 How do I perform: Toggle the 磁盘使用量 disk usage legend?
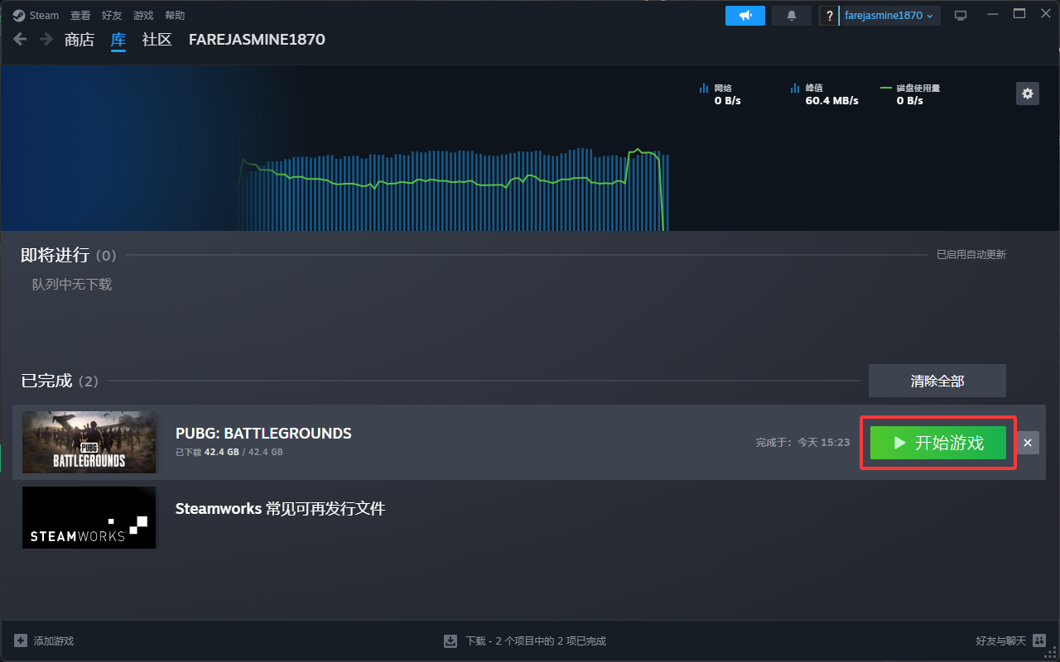(x=910, y=88)
